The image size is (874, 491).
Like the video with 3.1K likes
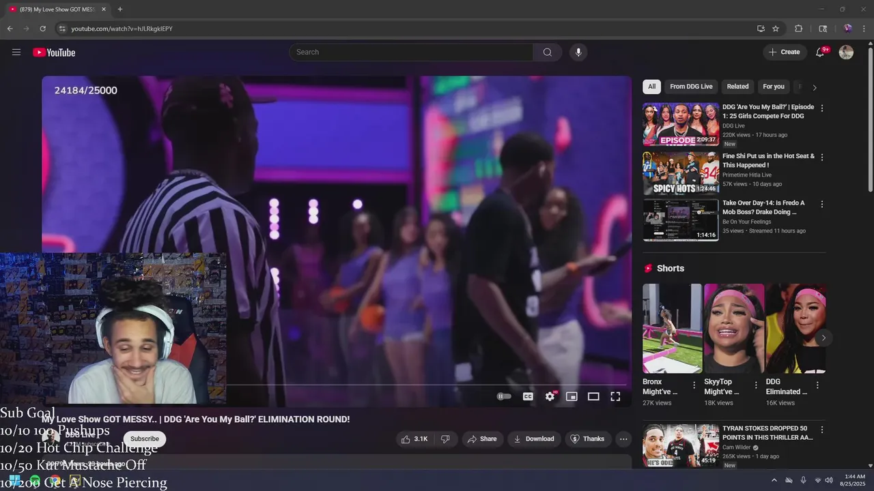[x=414, y=439]
